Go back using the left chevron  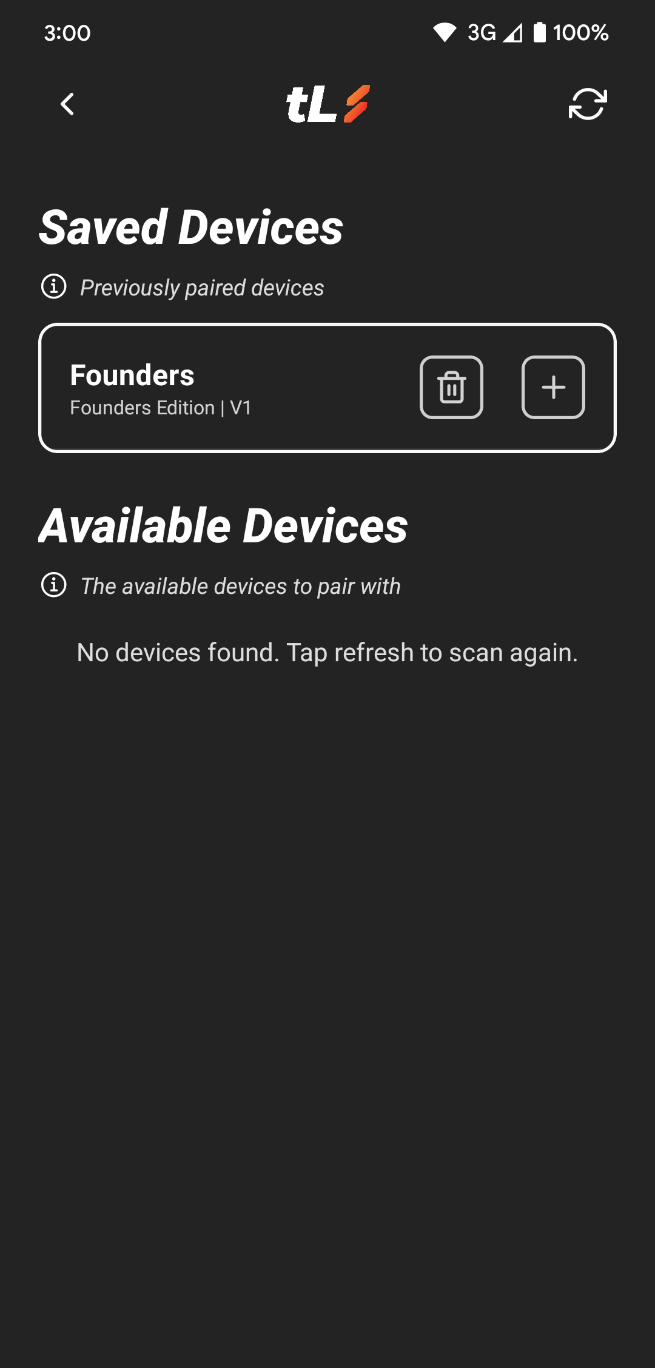pyautogui.click(x=67, y=104)
